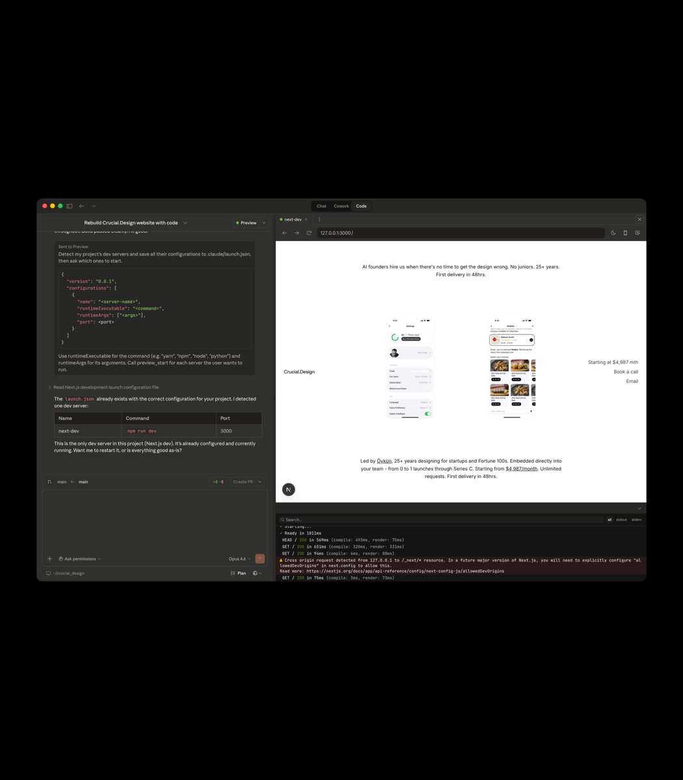Collapse the console panel chevron
This screenshot has width=683, height=780.
coord(639,508)
